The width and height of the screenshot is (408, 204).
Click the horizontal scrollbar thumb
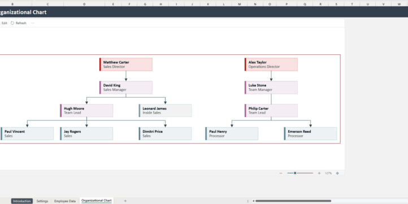pyautogui.click(x=293, y=201)
